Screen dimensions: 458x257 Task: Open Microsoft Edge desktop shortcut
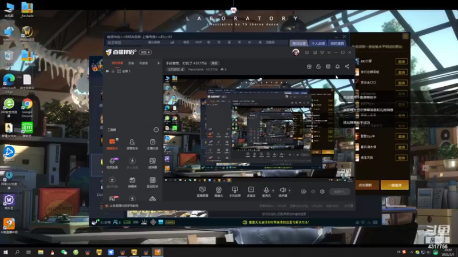(x=9, y=83)
